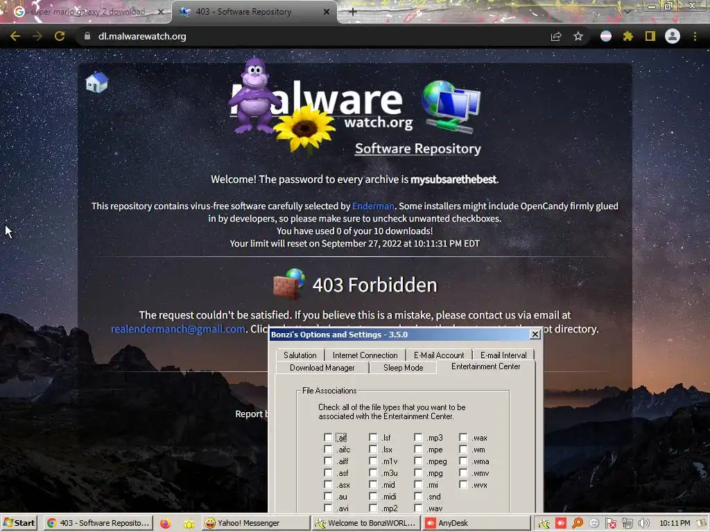
Task: Open the tab search chevron in Chrome
Action: pos(627,11)
